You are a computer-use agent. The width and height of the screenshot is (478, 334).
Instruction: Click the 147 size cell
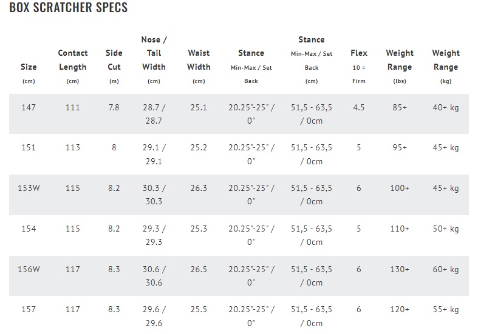pyautogui.click(x=29, y=107)
